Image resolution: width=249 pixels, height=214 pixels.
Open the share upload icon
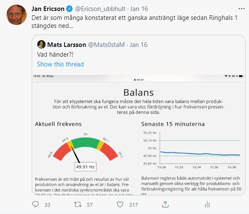(x=165, y=204)
